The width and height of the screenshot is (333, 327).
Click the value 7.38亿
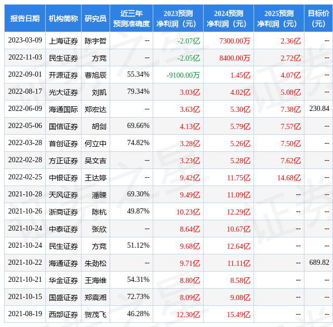pyautogui.click(x=291, y=109)
